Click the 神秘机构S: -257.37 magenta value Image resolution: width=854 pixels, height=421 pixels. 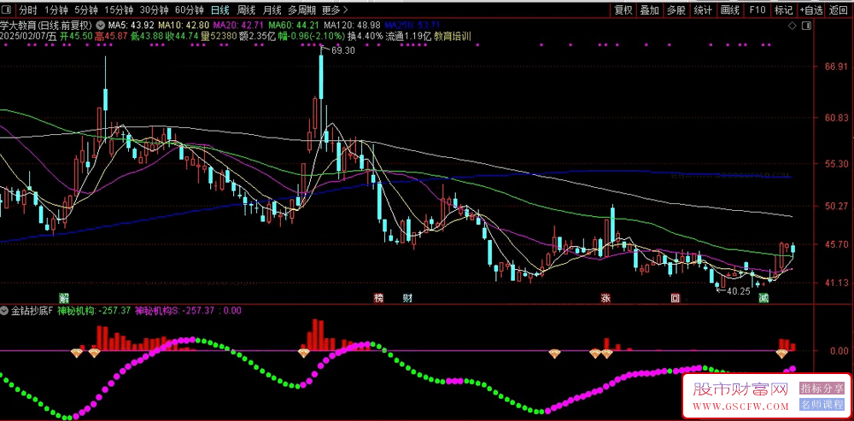pyautogui.click(x=177, y=311)
